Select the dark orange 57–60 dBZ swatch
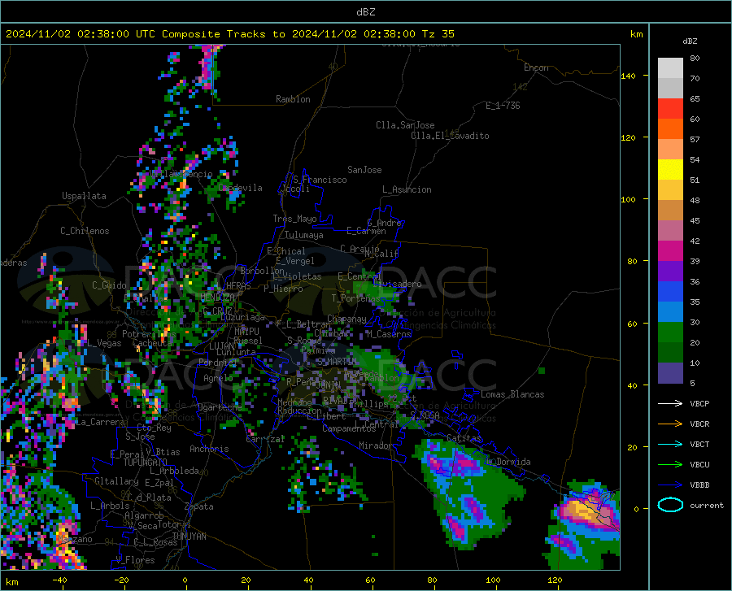This screenshot has width=732, height=591. tap(670, 129)
